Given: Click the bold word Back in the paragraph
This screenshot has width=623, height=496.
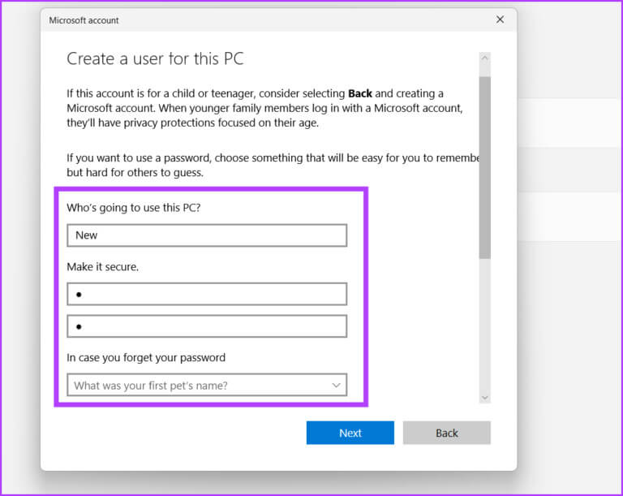Looking at the screenshot, I should (x=360, y=93).
